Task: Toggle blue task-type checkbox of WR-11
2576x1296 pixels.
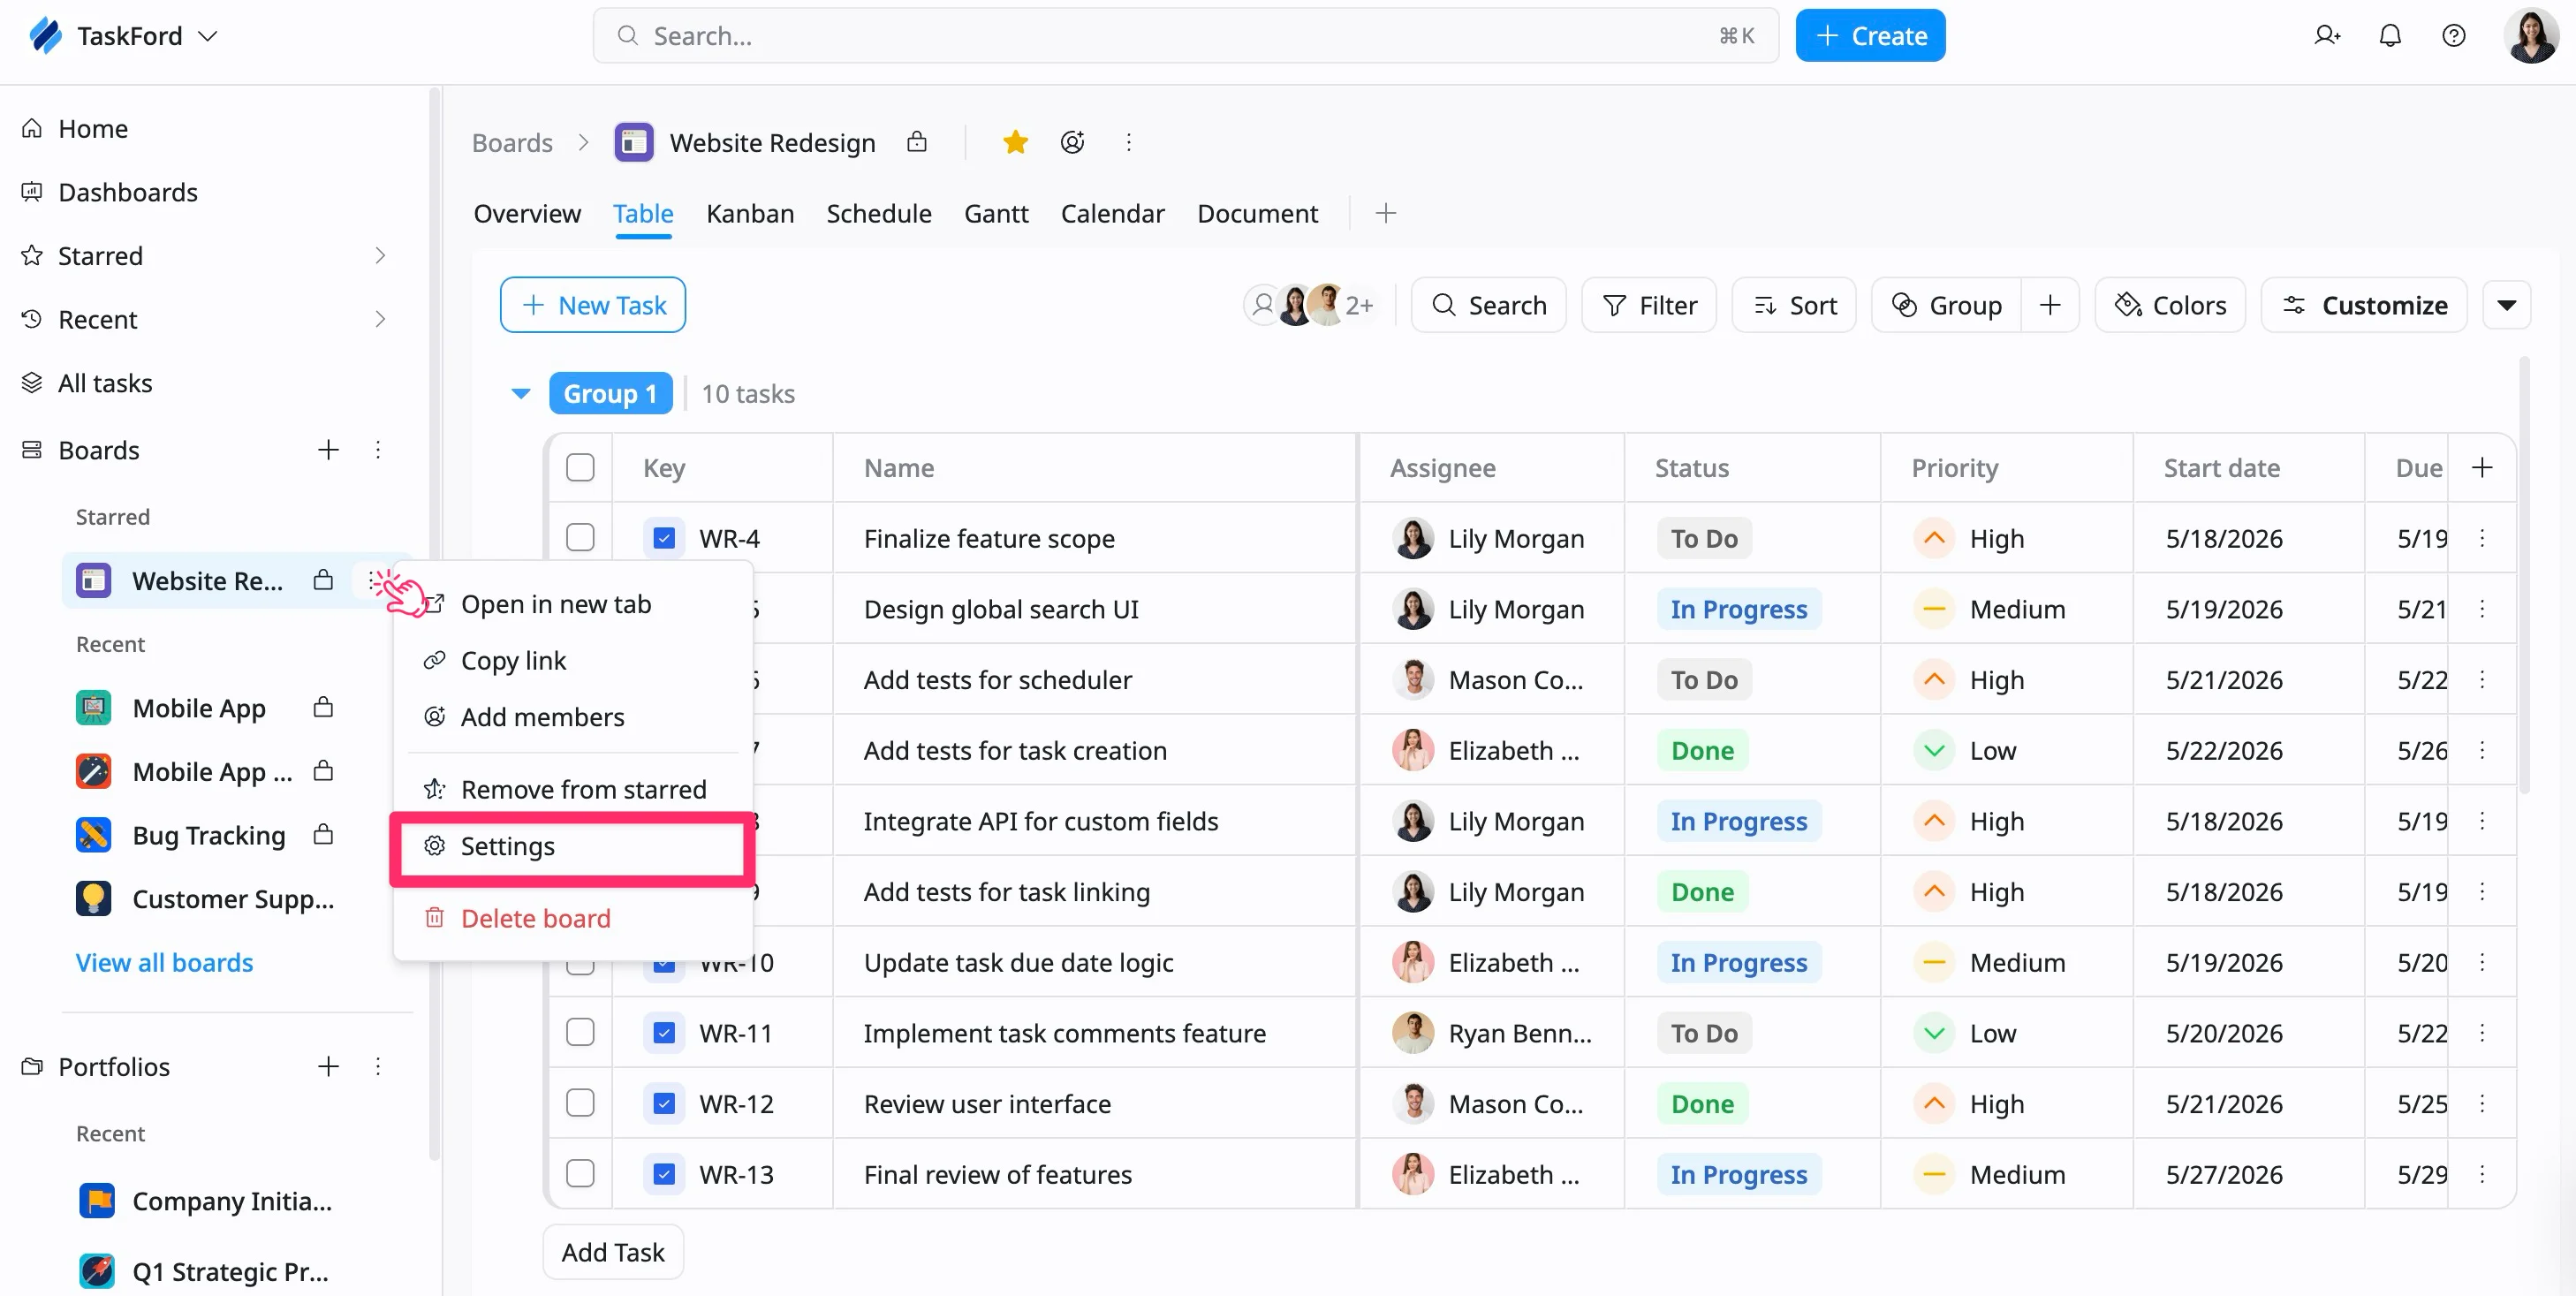Action: 664,1032
